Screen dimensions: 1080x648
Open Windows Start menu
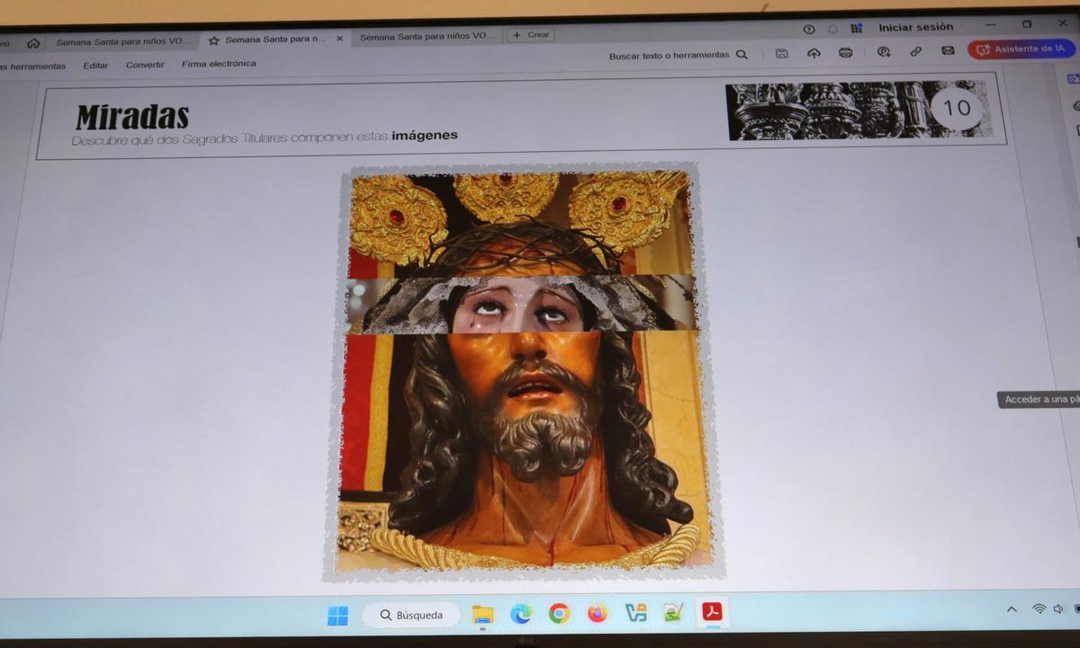coord(337,616)
